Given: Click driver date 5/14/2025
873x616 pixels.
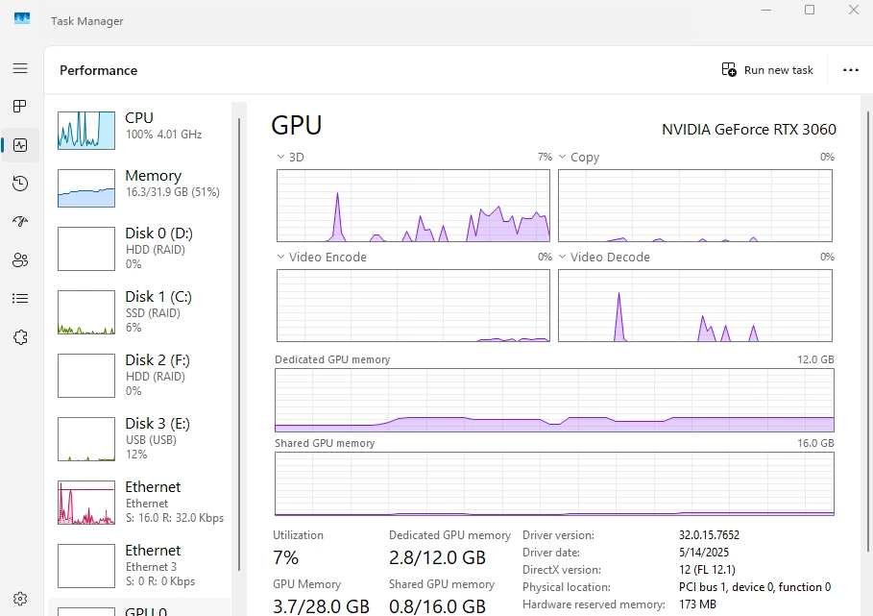Looking at the screenshot, I should 704,552.
